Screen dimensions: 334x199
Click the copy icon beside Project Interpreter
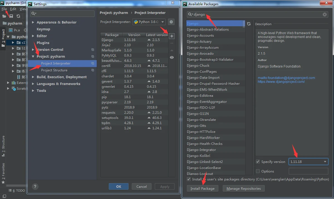tap(93, 63)
